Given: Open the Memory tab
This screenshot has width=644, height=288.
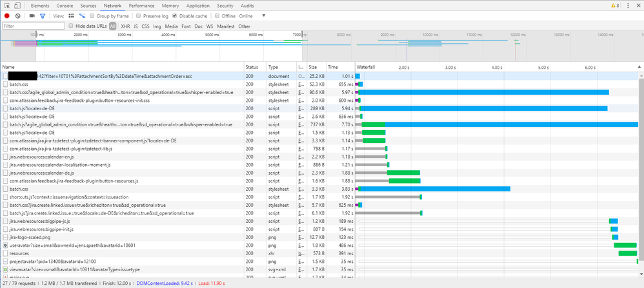Looking at the screenshot, I should pyautogui.click(x=170, y=6).
